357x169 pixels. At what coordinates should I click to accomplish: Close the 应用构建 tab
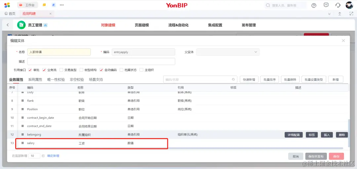coord(50,13)
